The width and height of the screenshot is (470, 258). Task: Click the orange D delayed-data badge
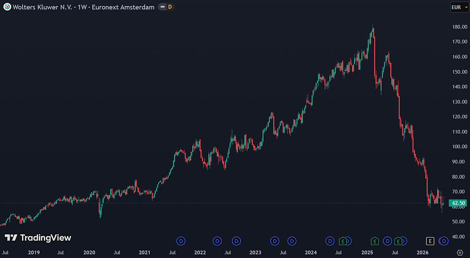coord(170,7)
